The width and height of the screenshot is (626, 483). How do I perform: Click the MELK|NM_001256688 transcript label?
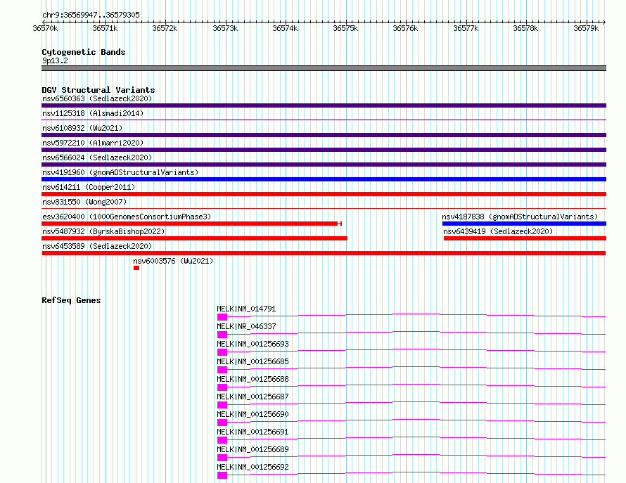pos(253,379)
